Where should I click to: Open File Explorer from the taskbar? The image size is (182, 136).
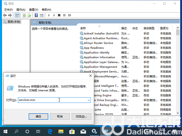pyautogui.click(x=61, y=131)
